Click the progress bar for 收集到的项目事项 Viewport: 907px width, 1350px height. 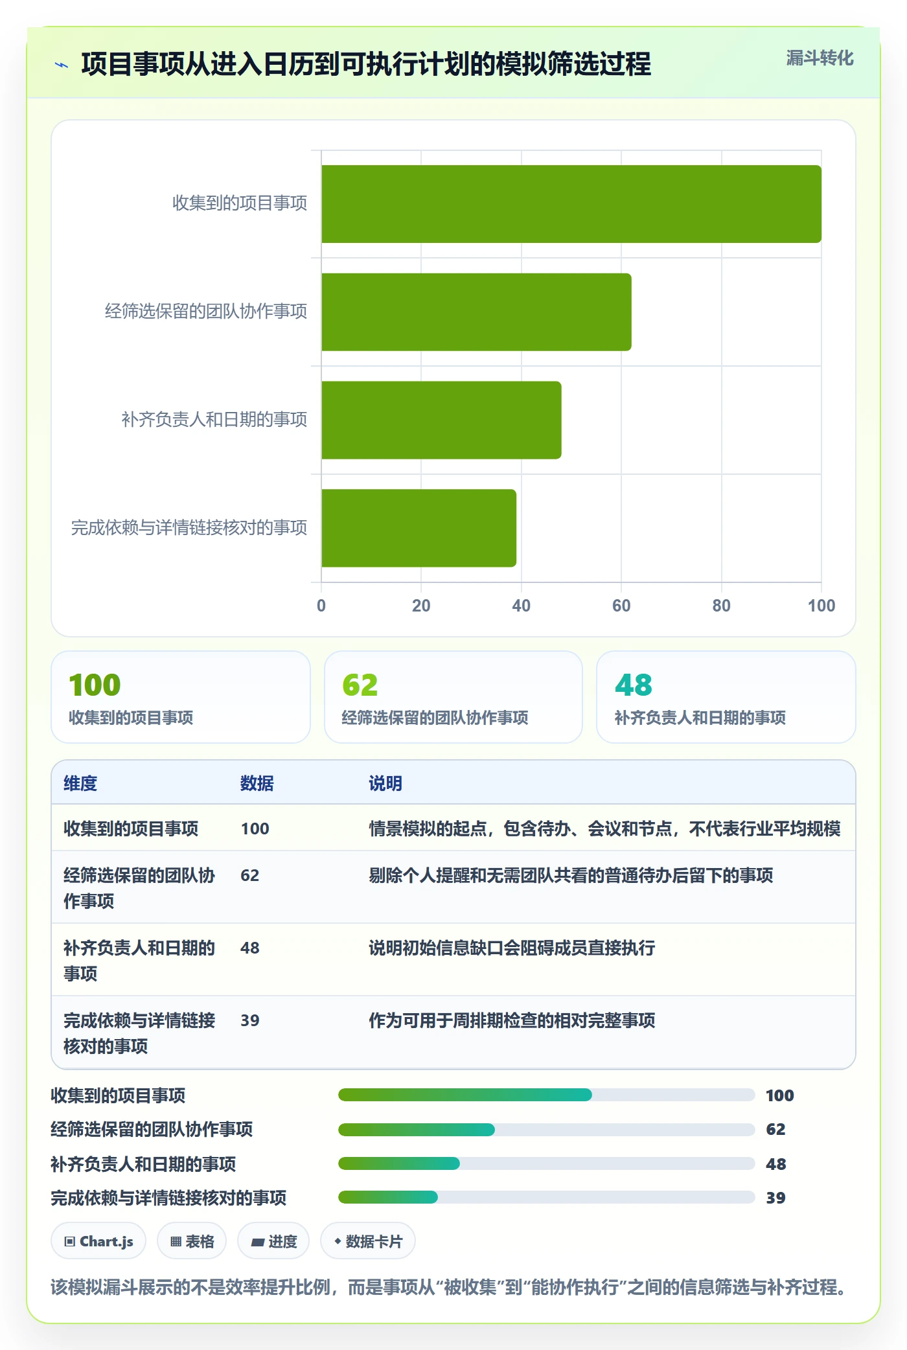click(x=546, y=1095)
